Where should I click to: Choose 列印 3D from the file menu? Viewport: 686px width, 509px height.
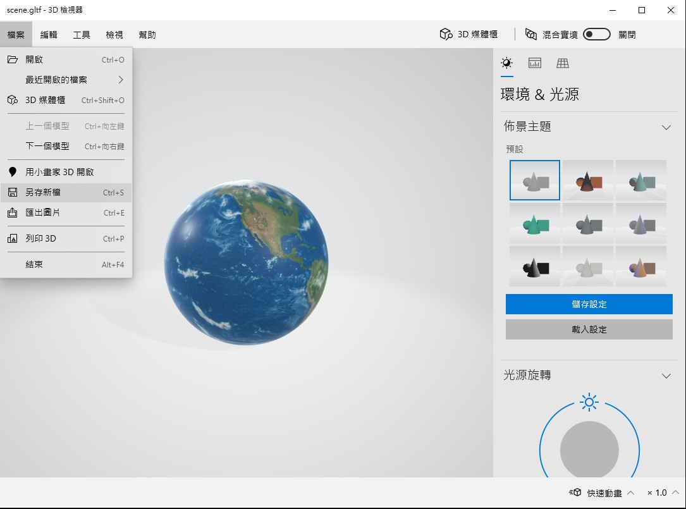41,238
